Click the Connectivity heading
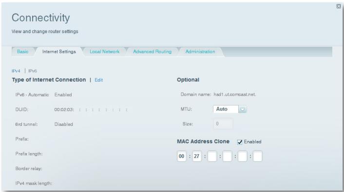 pyautogui.click(x=40, y=17)
